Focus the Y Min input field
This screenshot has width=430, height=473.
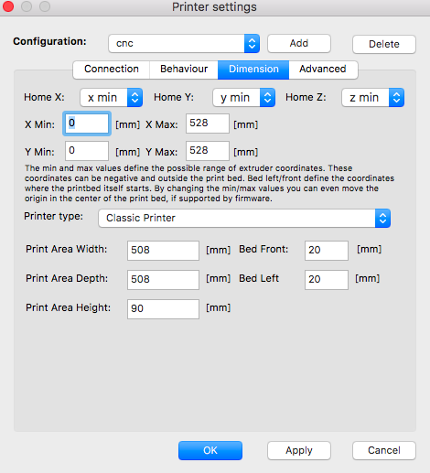87,151
